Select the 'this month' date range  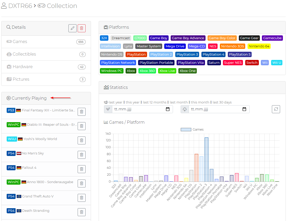200,102
